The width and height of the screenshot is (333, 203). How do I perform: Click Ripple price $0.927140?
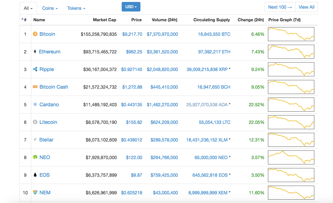[x=131, y=70]
